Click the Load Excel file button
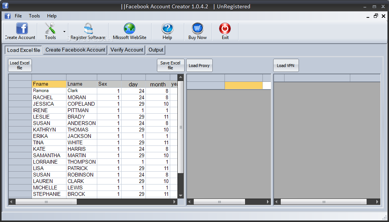This screenshot has width=389, height=222. [x=20, y=65]
